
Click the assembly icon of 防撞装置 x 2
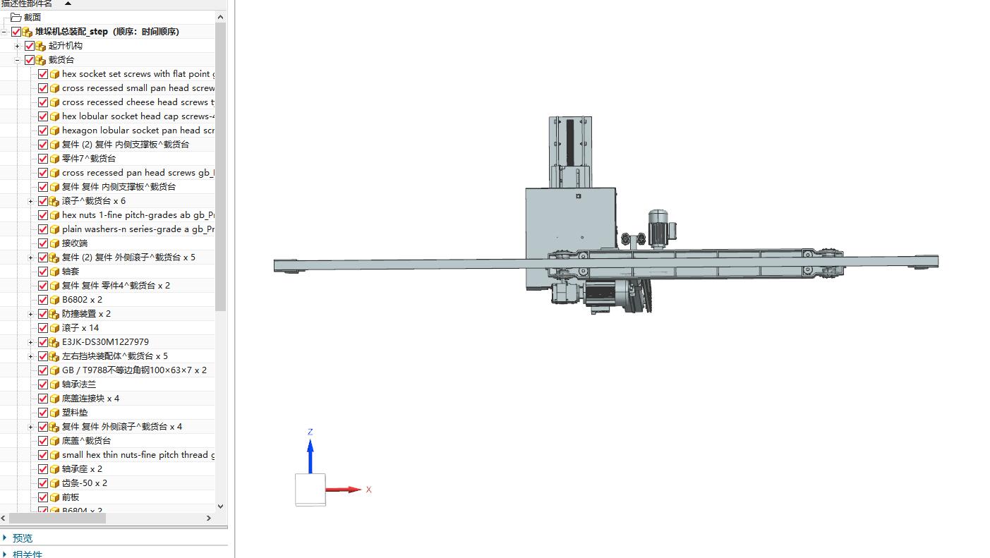pos(54,314)
